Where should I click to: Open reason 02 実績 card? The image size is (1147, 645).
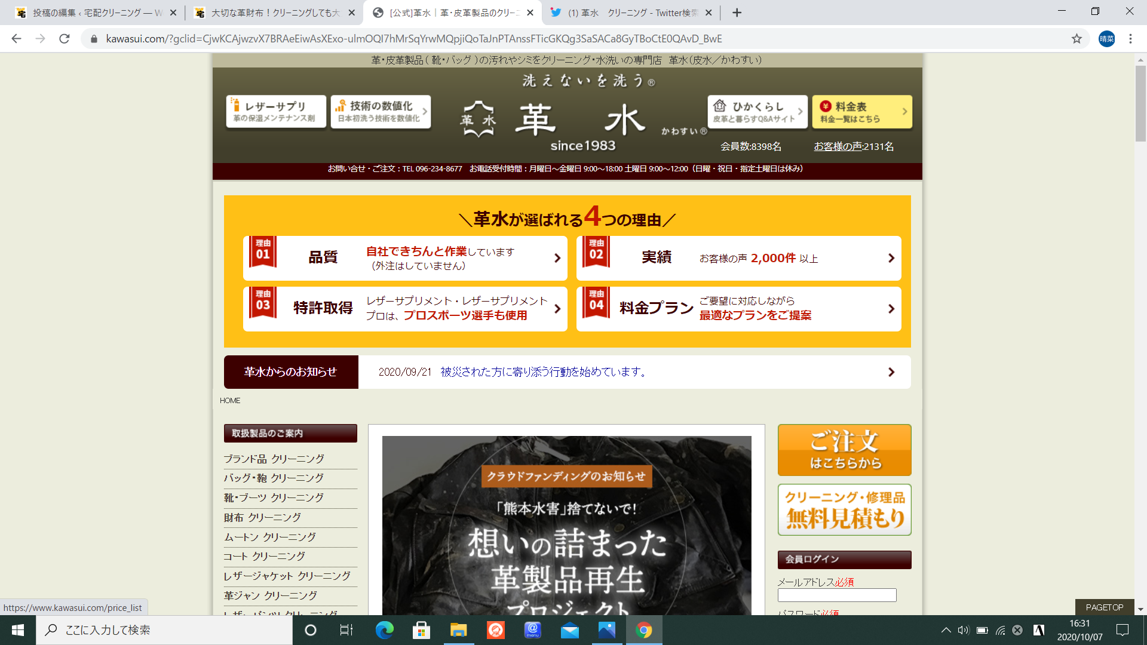[x=738, y=258]
